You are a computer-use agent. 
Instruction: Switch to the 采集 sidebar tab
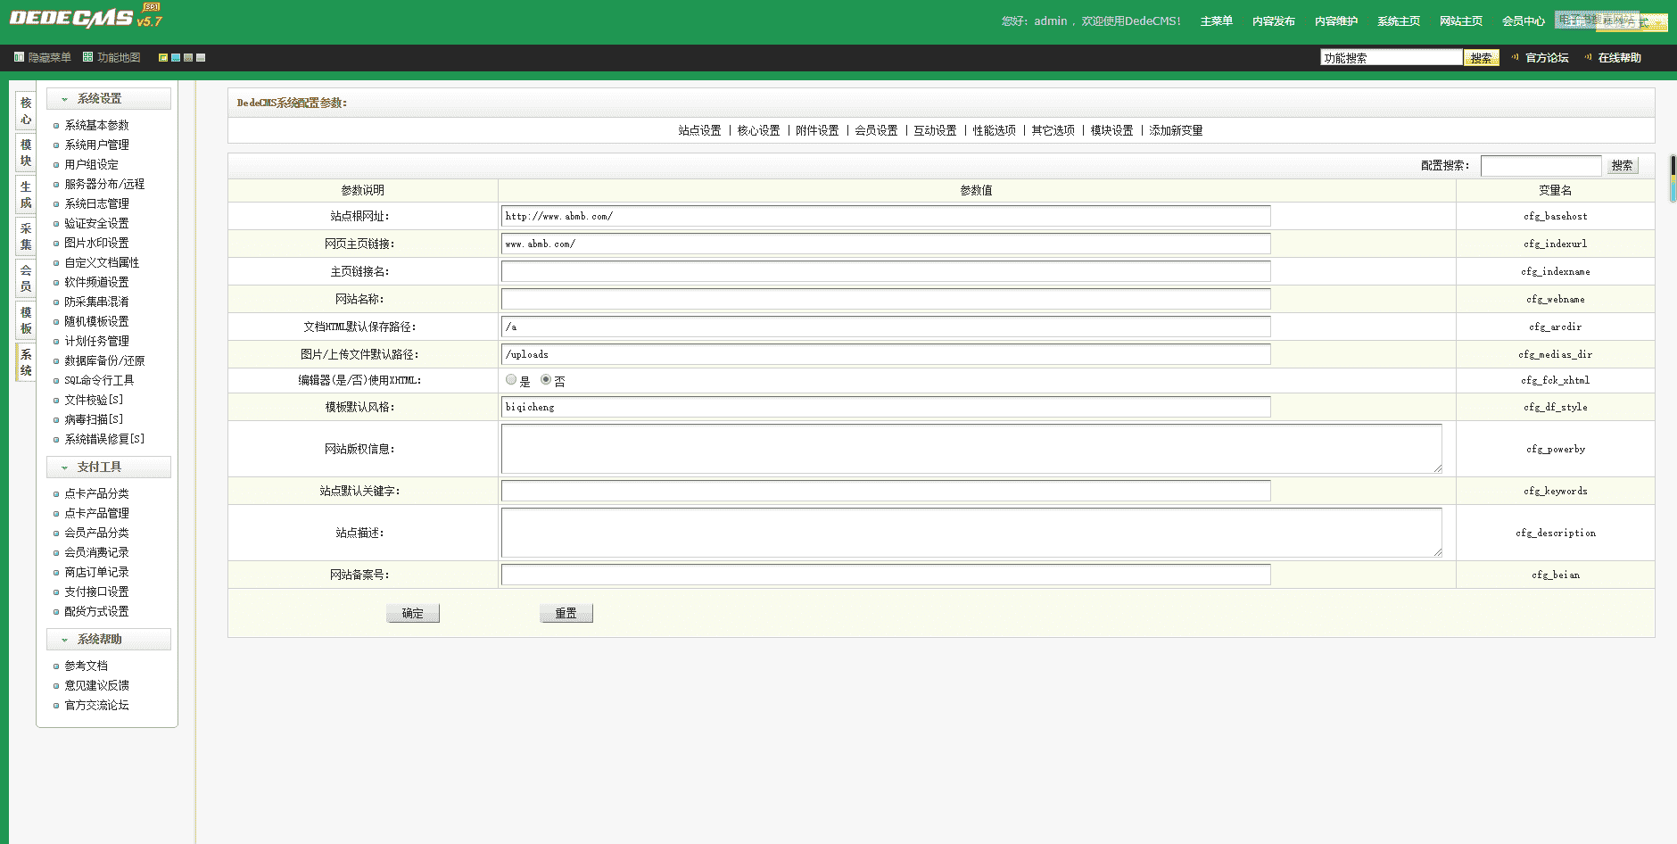coord(26,237)
